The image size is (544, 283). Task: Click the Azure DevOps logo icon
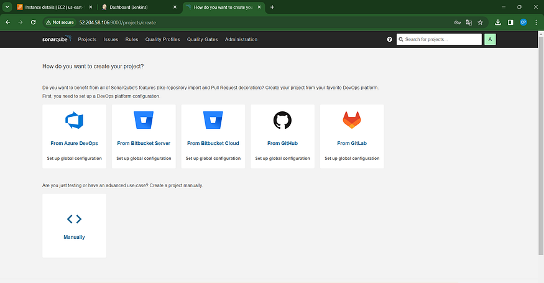coord(74,120)
